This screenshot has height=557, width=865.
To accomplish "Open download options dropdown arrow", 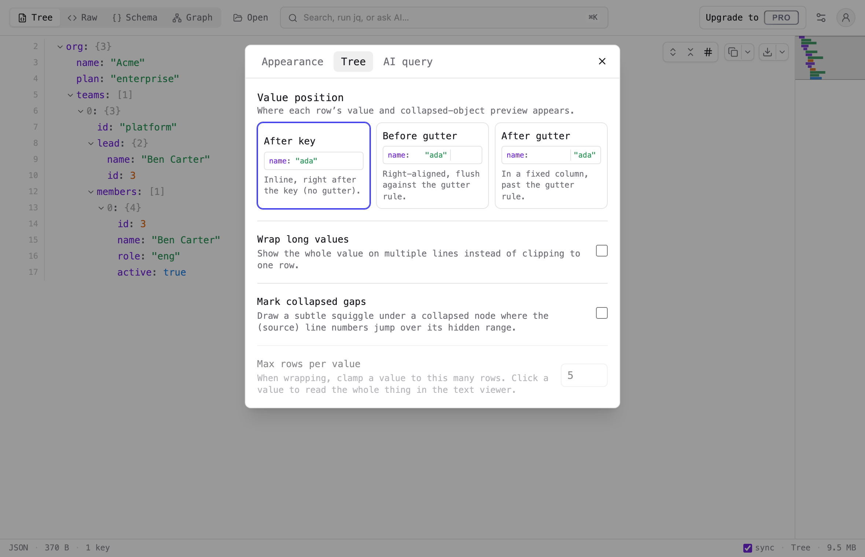I will (782, 52).
